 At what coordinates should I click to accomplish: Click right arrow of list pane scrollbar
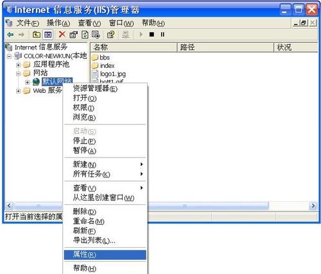313,205
